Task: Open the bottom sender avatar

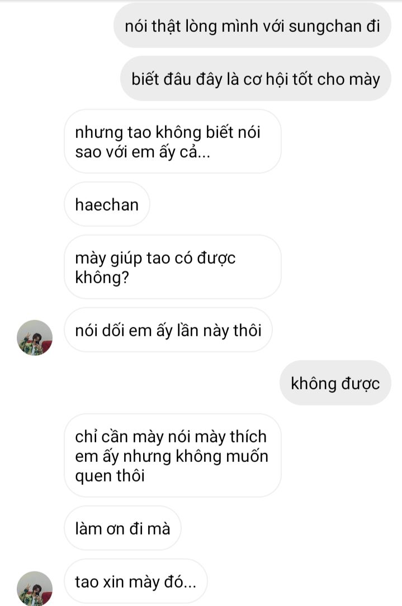Action: coord(35,588)
